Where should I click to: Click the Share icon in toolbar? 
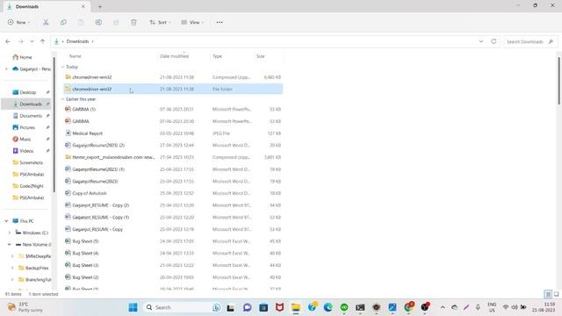[x=116, y=22]
